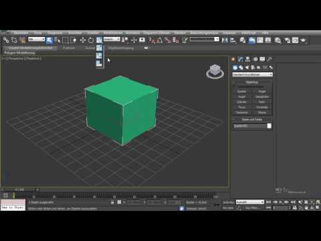This screenshot has width=321, height=241.
Task: Click the Key setzen button
Action: coord(228,208)
